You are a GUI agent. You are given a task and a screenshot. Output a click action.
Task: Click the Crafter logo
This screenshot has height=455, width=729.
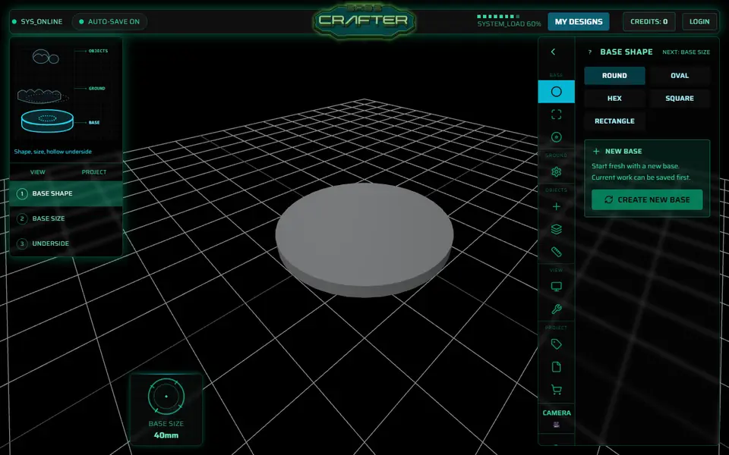click(x=364, y=20)
